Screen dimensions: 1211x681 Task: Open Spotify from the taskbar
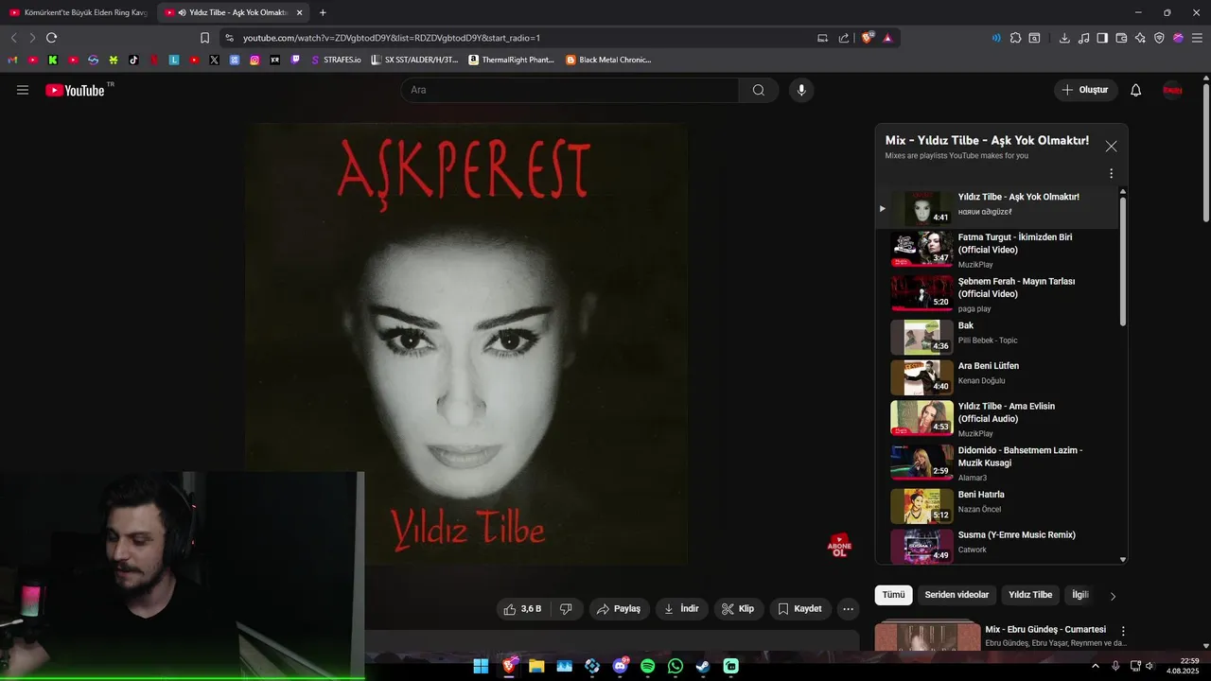(x=647, y=666)
